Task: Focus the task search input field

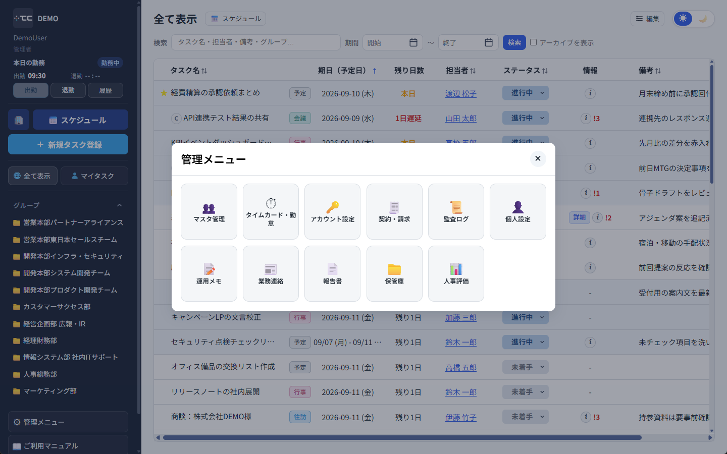Action: point(256,42)
